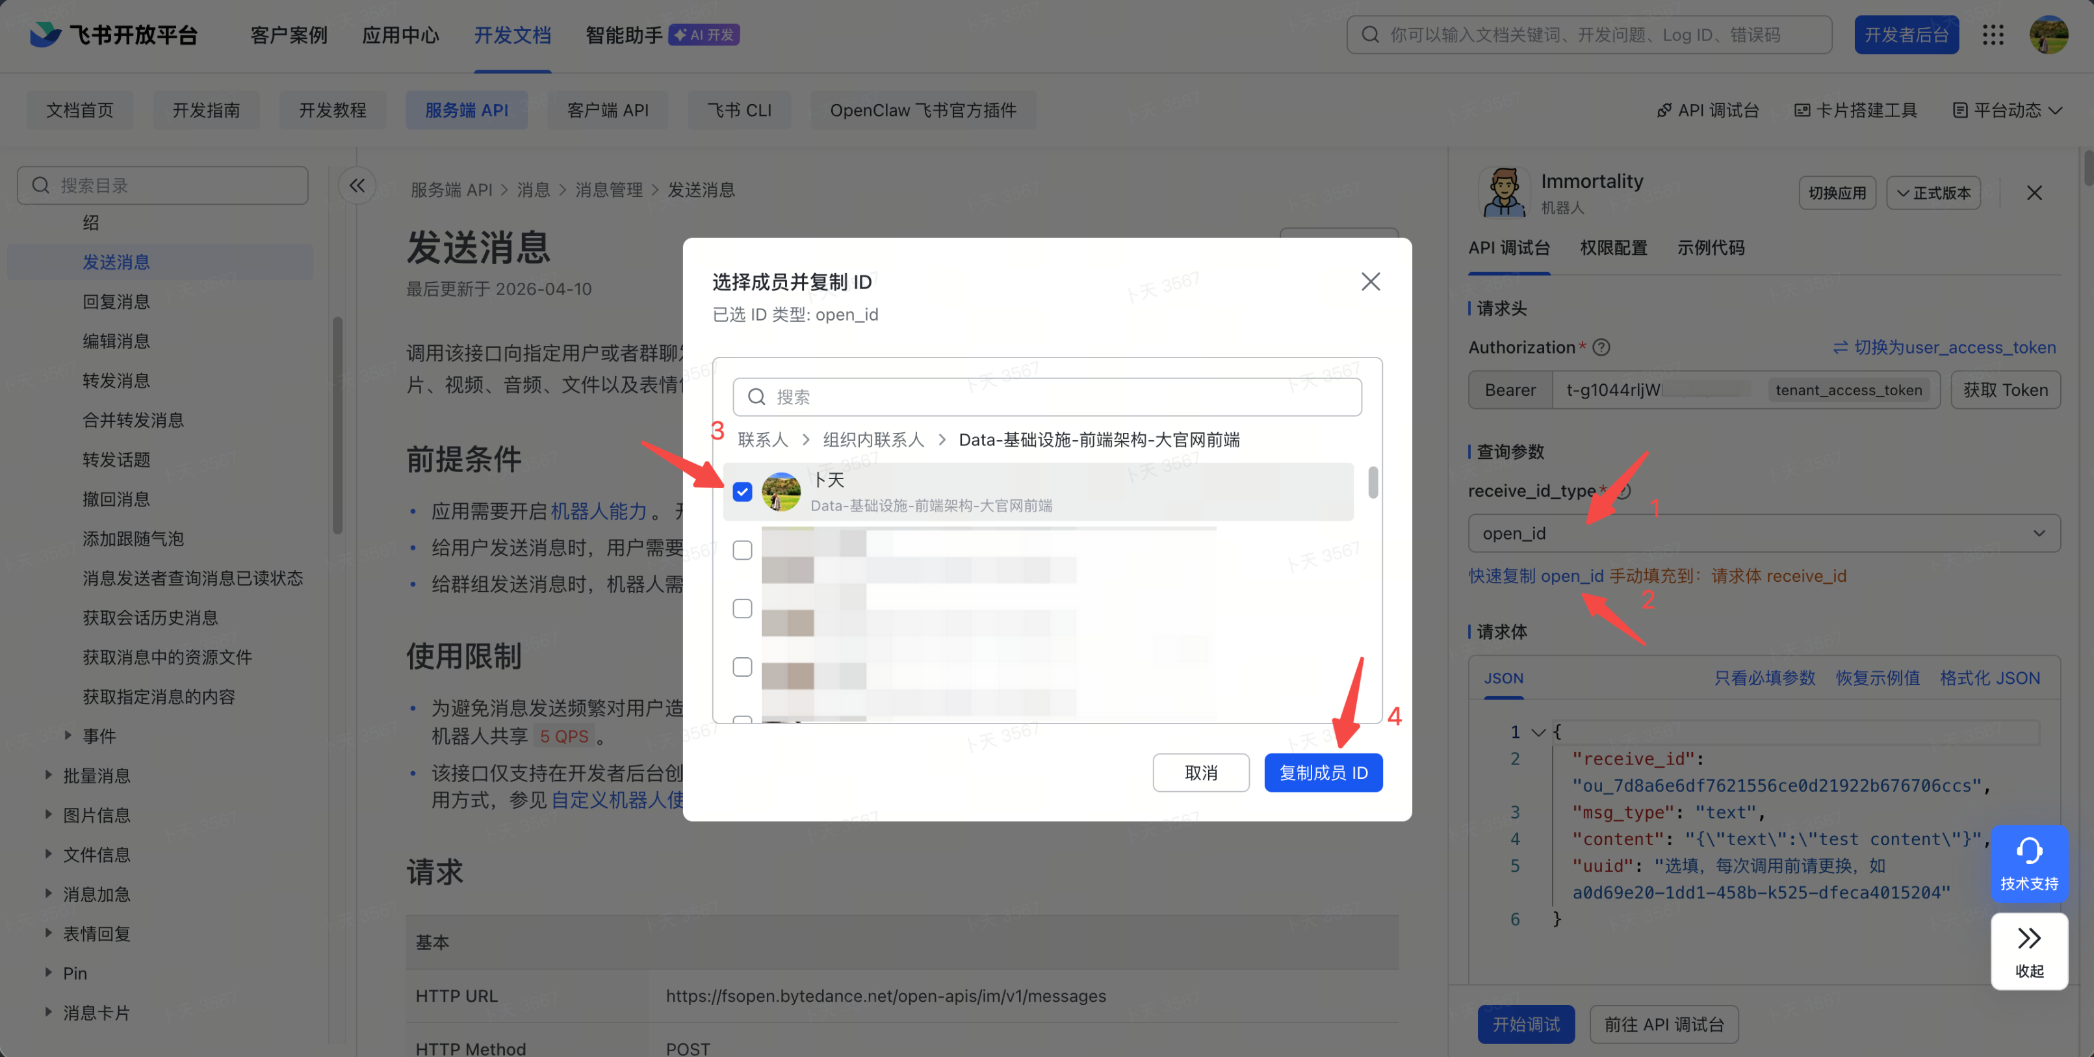
Task: Click 卜天's avatar in member list
Action: pos(781,492)
